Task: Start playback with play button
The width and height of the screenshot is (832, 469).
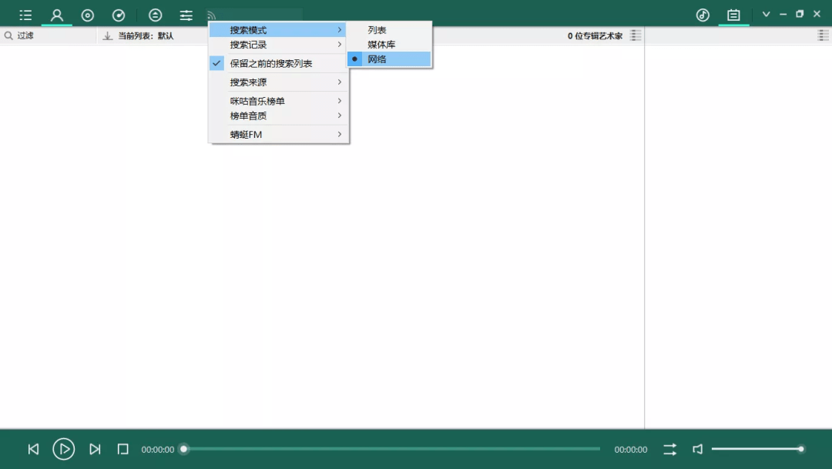Action: [64, 450]
